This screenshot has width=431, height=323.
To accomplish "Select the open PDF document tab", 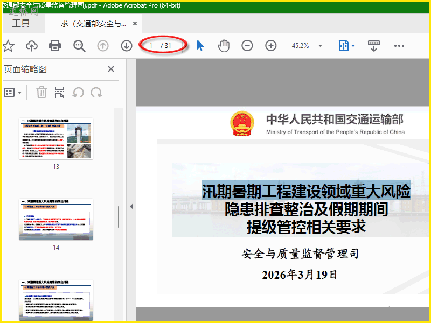I will tap(93, 24).
